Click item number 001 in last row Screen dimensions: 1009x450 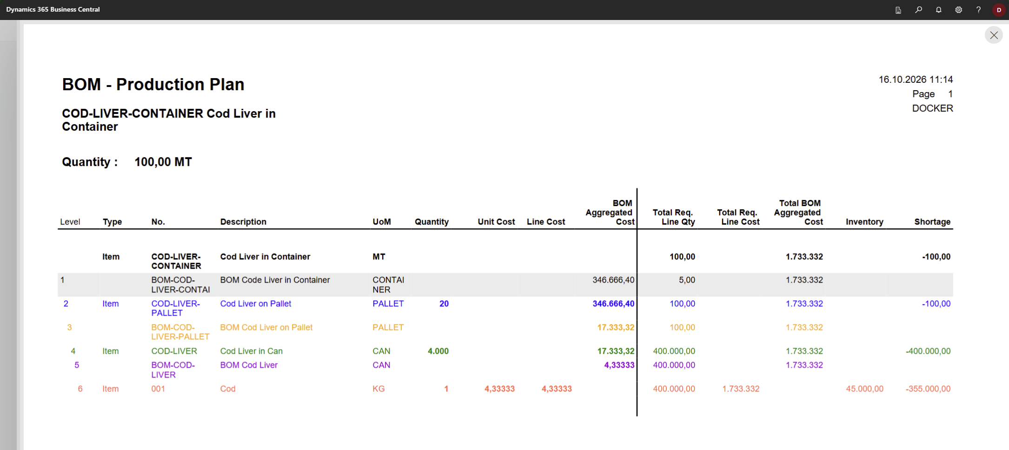coord(158,389)
